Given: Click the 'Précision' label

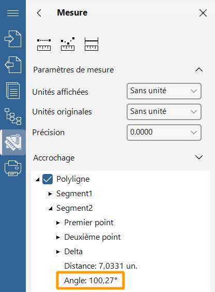Looking at the screenshot, I should click(x=48, y=133).
